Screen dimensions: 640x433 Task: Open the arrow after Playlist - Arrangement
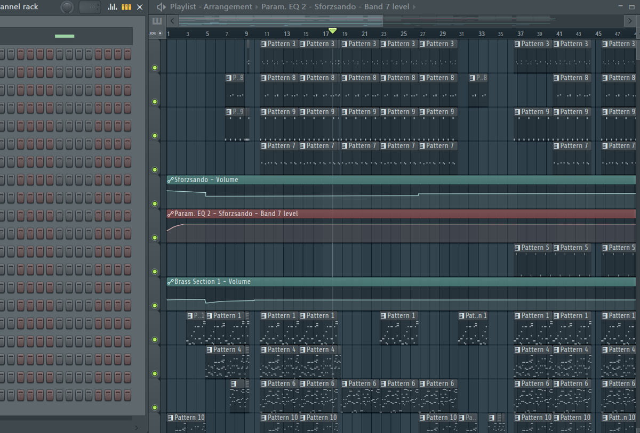257,7
